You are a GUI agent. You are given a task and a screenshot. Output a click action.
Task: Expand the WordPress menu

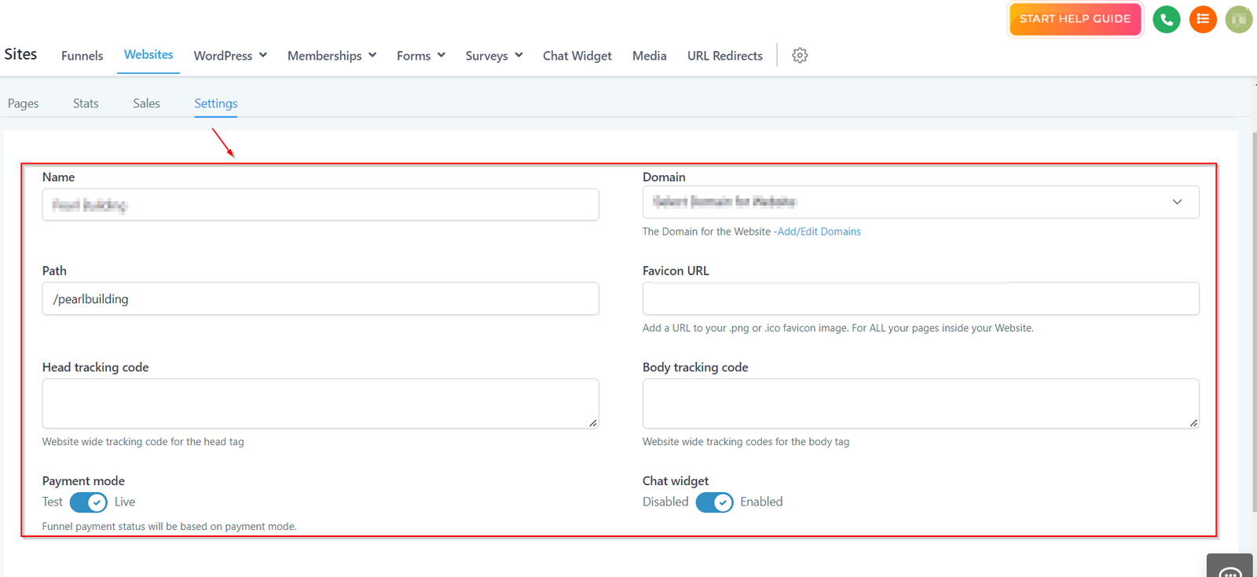[x=230, y=56]
